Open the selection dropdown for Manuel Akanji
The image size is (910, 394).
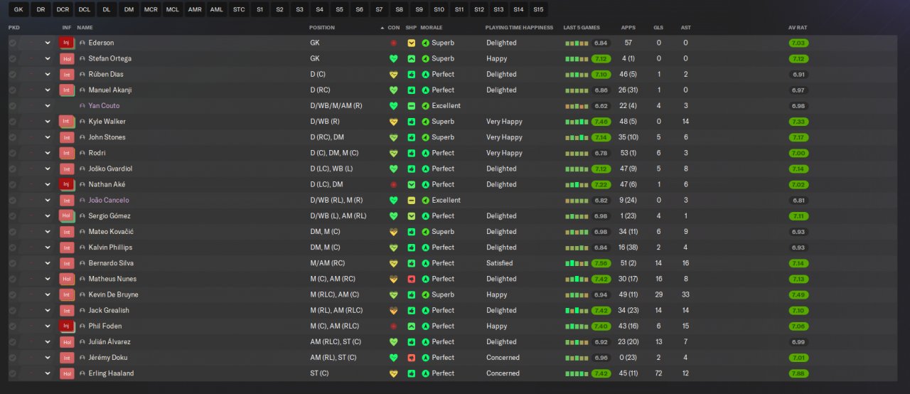[x=48, y=90]
